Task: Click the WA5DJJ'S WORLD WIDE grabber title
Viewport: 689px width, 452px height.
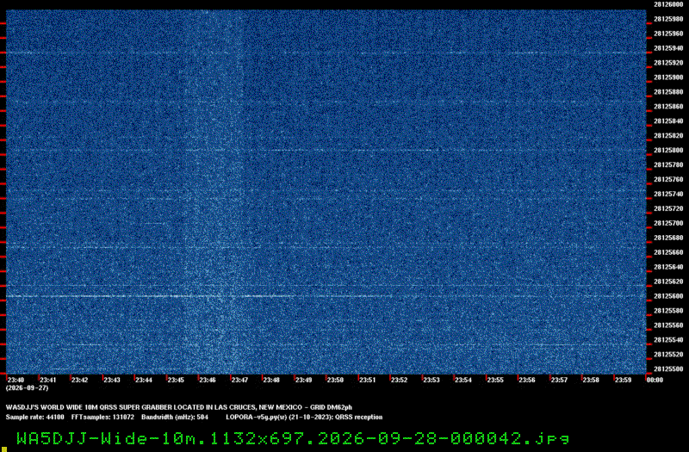Action: [x=179, y=407]
